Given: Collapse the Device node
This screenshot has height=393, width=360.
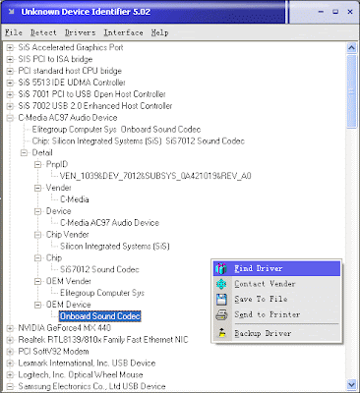Looking at the screenshot, I should (x=38, y=211).
